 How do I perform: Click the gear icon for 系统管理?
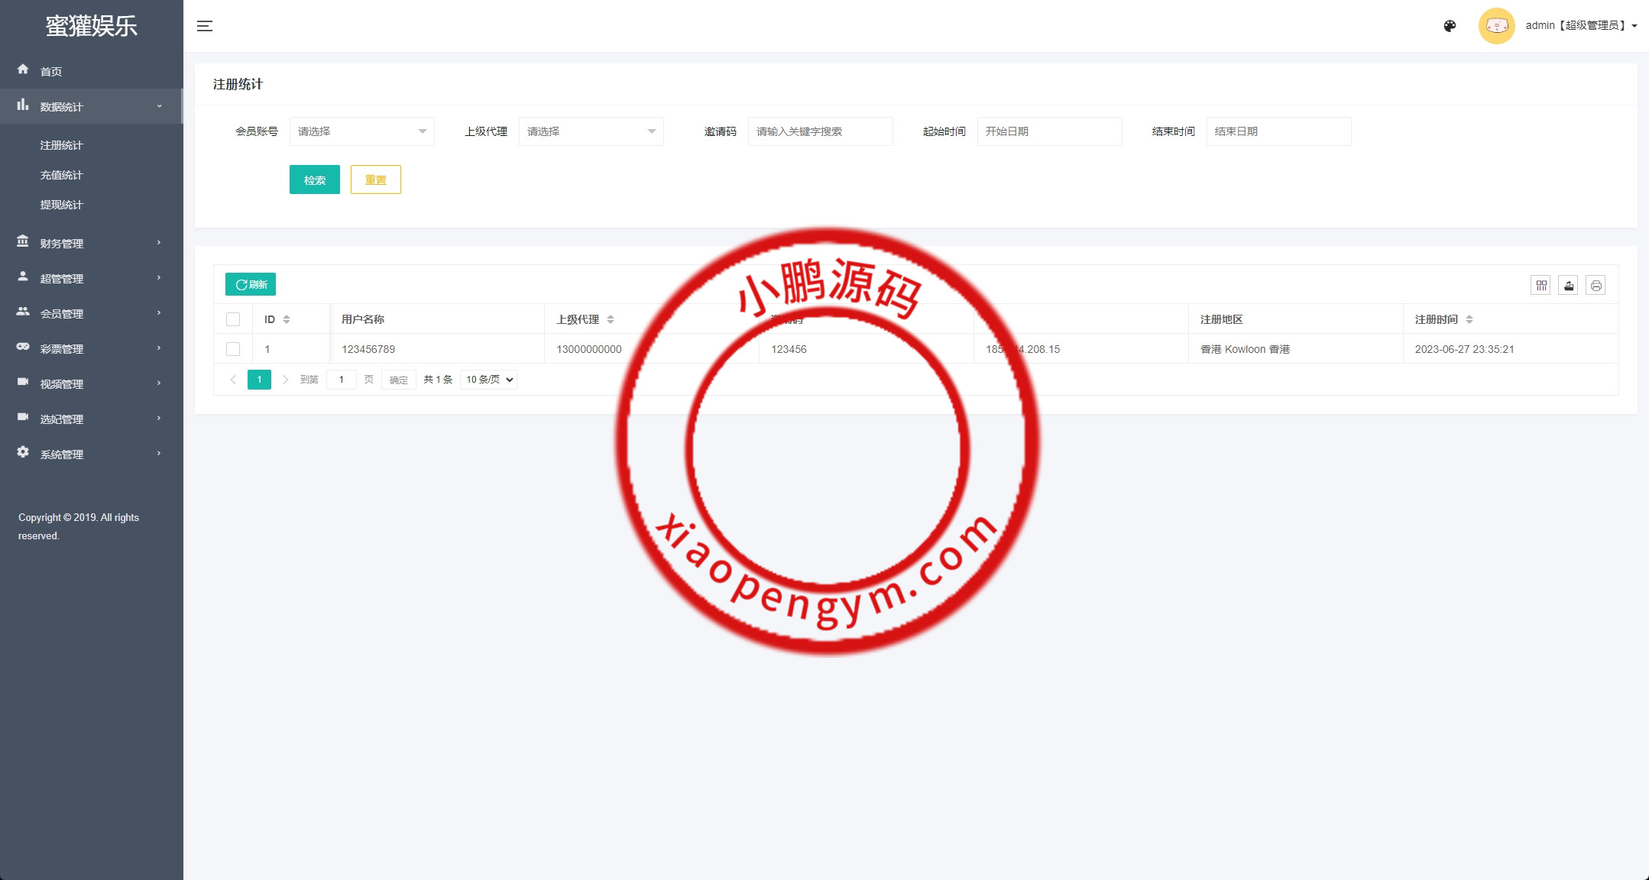pyautogui.click(x=23, y=452)
